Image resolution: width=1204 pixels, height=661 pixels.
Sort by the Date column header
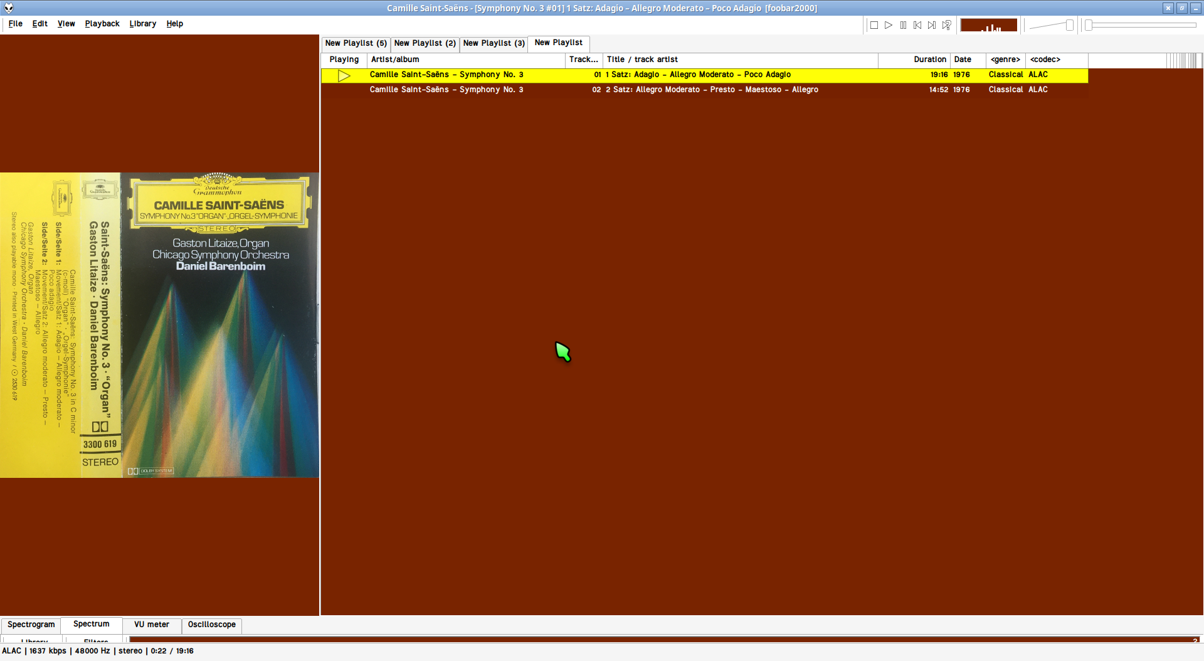968,60
